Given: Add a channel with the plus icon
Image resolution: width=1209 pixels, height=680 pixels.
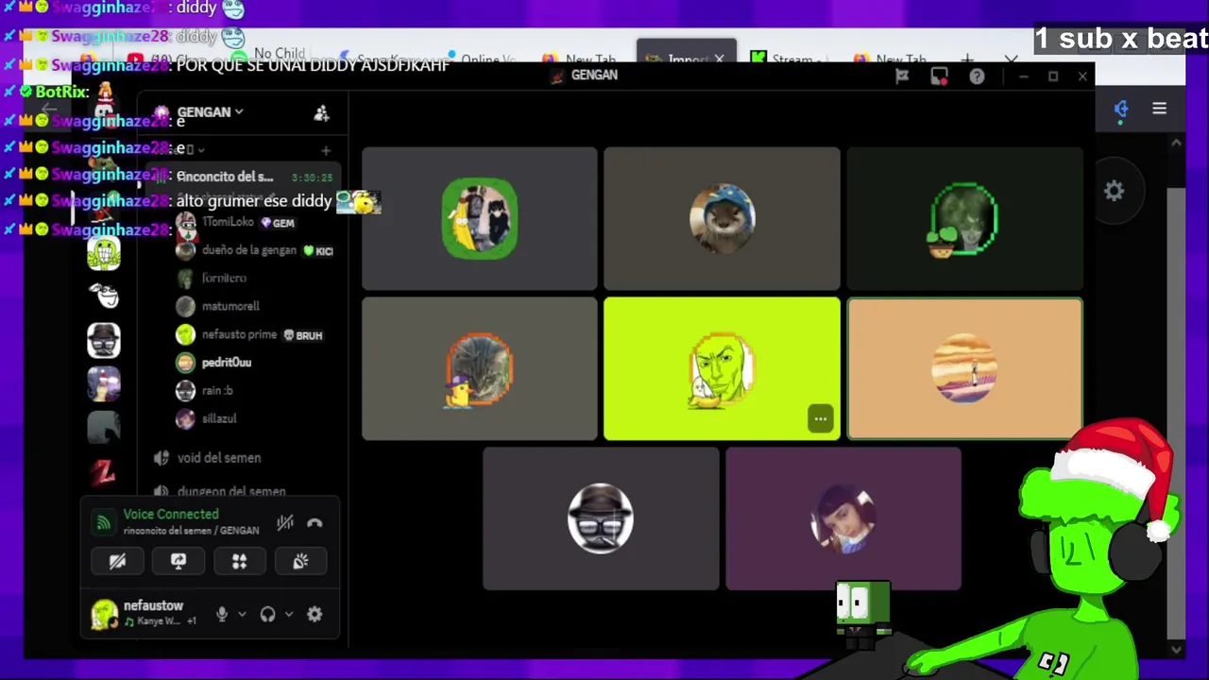Looking at the screenshot, I should click(x=326, y=150).
